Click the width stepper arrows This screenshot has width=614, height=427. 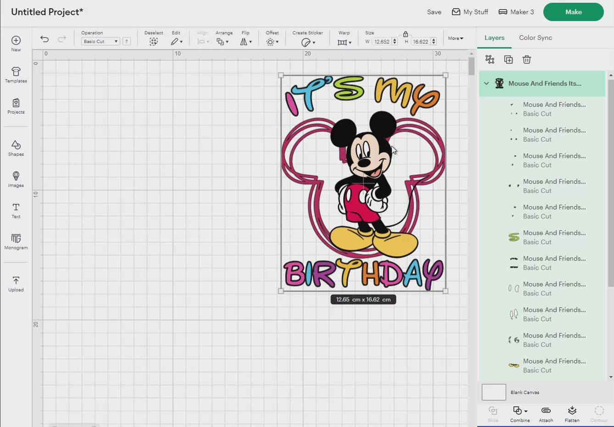point(395,42)
